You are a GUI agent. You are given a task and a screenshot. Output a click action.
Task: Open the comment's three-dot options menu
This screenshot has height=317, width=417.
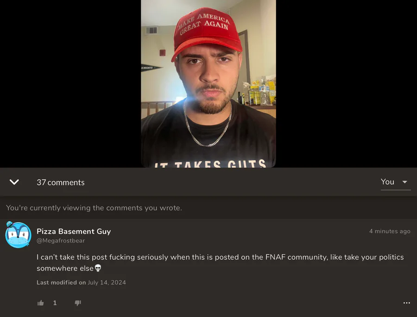406,303
